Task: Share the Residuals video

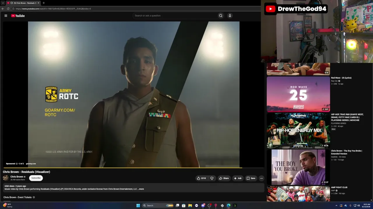Action: click(224, 178)
